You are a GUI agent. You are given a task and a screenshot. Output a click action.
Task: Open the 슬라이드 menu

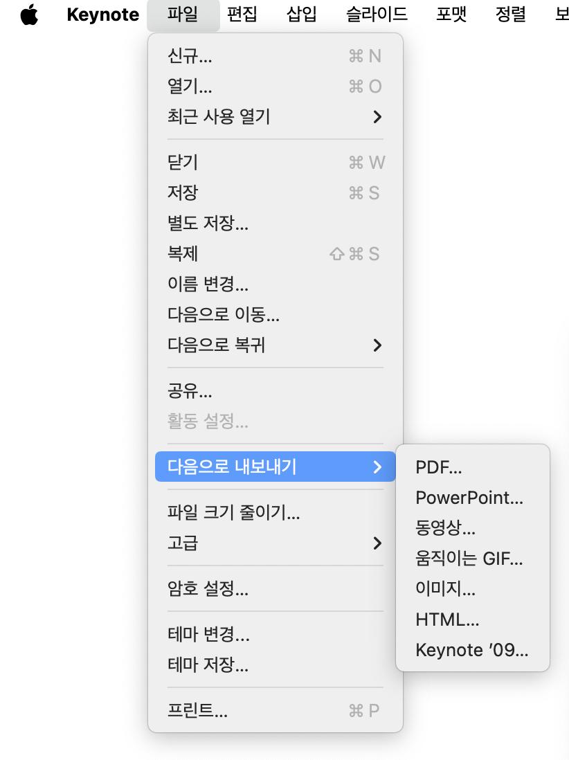coord(377,15)
